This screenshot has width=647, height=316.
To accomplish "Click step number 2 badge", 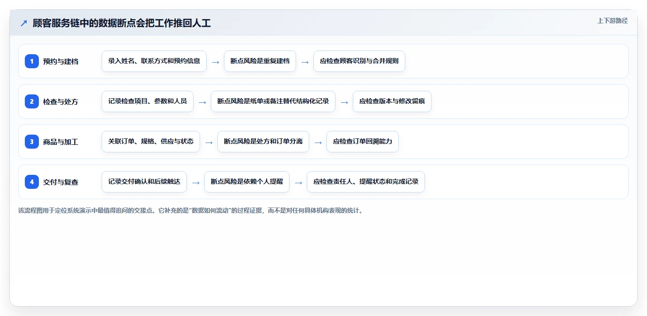I will 32,101.
